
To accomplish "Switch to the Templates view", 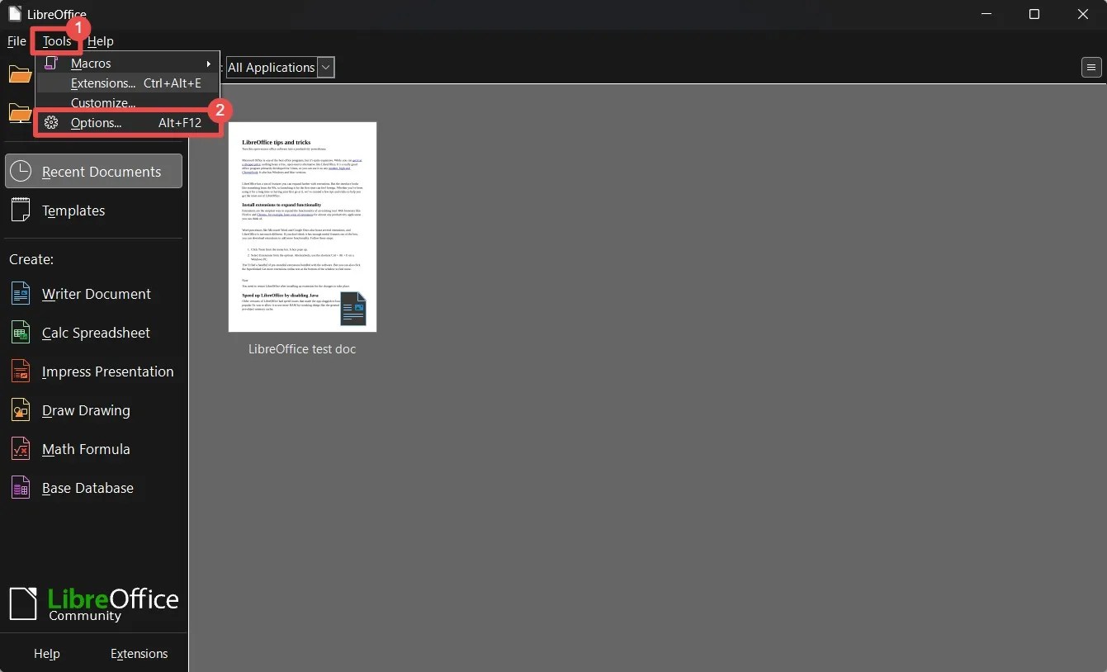I will coord(73,211).
